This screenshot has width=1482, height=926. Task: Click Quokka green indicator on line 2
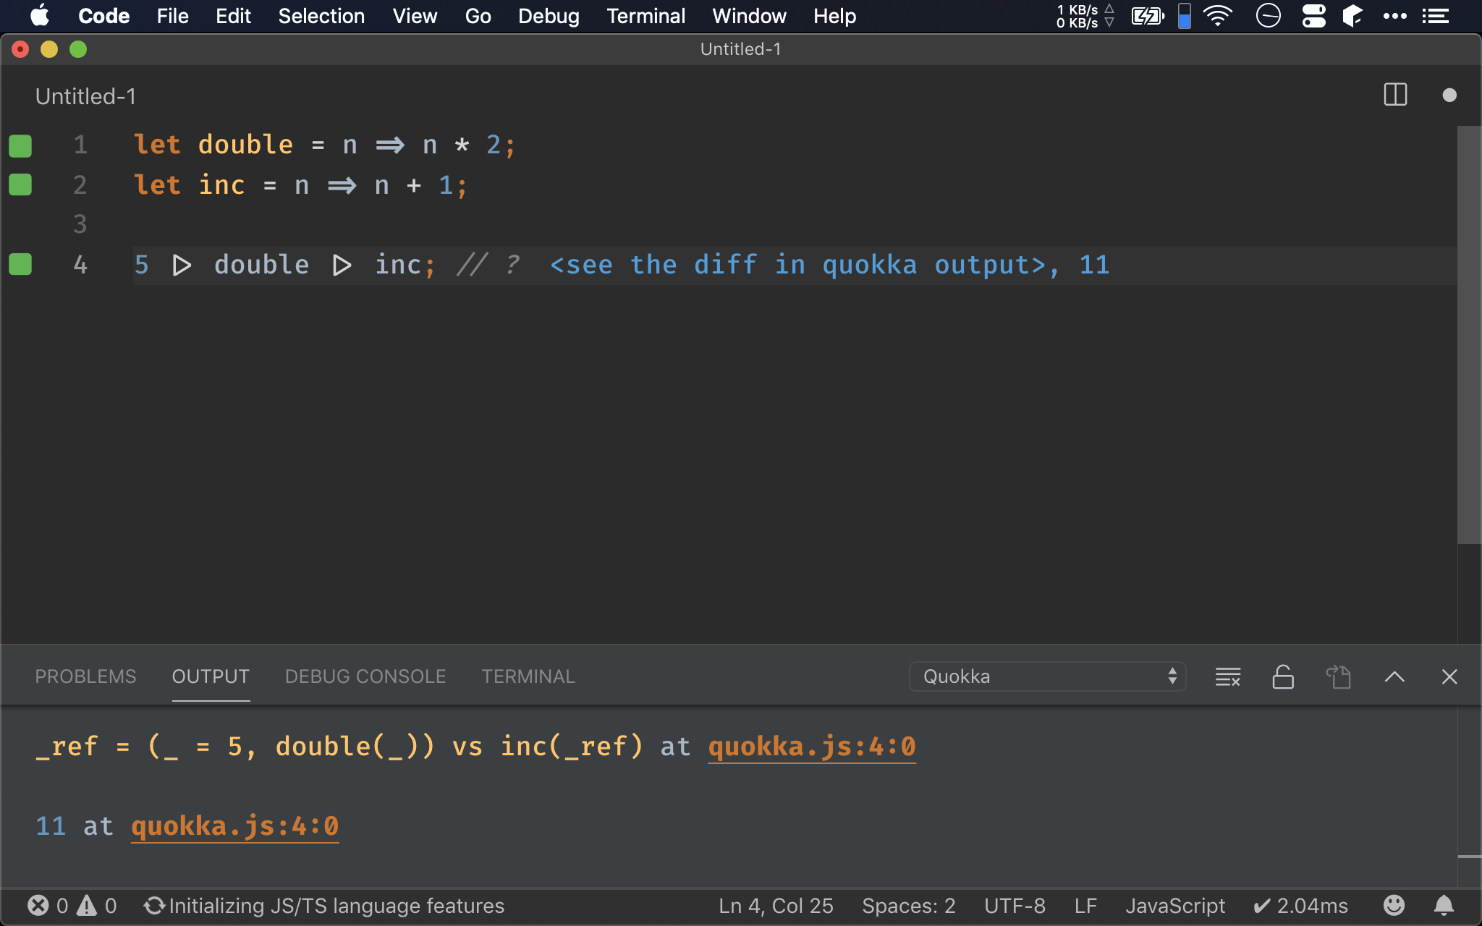tap(20, 185)
